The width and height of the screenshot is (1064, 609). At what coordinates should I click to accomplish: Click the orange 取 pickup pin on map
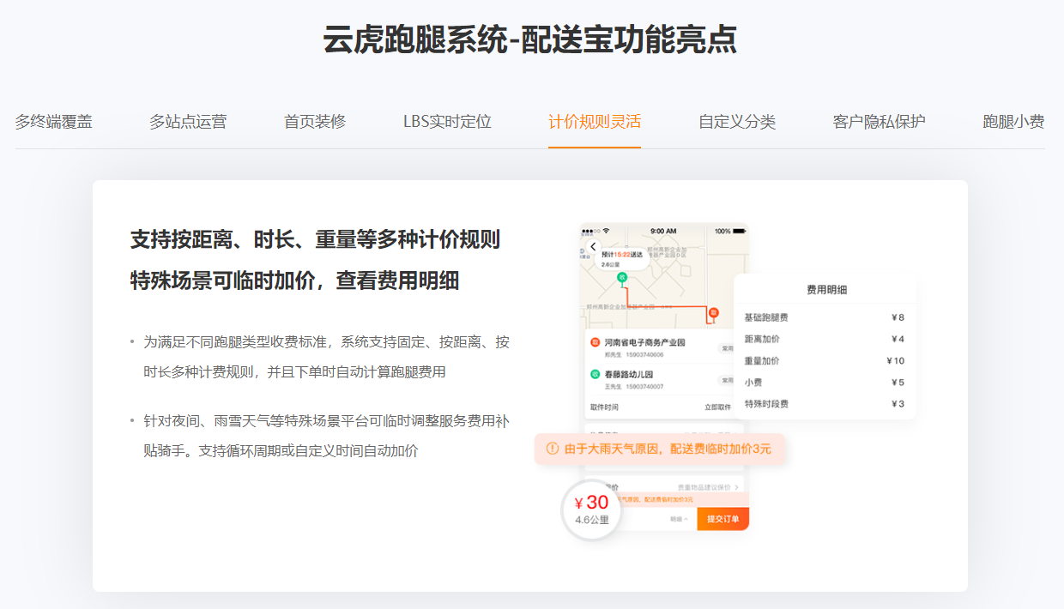713,314
